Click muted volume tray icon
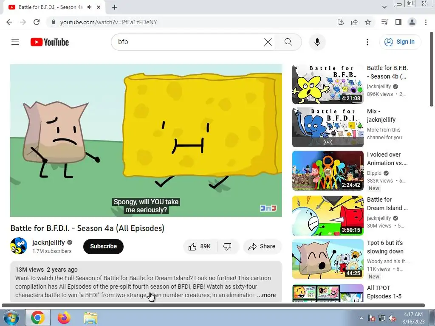 tap(392, 318)
